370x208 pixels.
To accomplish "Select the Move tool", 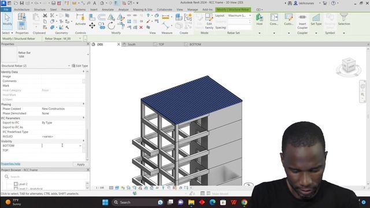I will [92, 25].
